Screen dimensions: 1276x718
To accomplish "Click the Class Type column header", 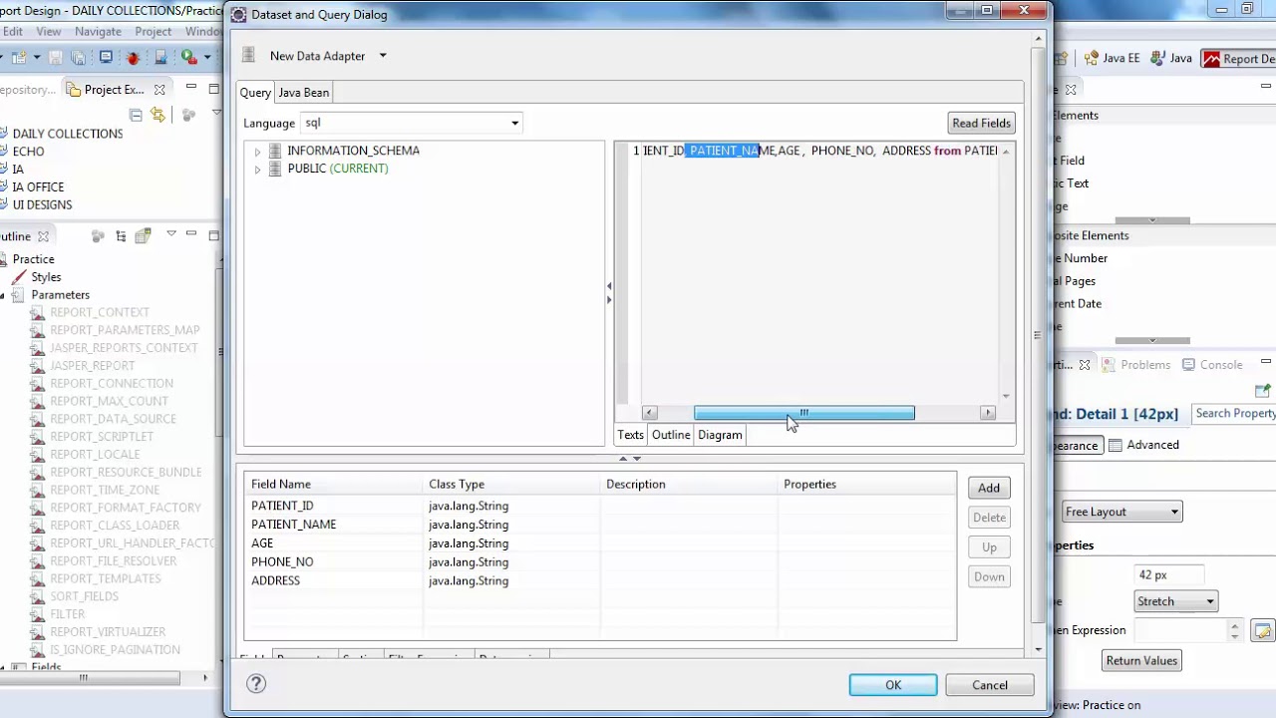I will [x=511, y=485].
